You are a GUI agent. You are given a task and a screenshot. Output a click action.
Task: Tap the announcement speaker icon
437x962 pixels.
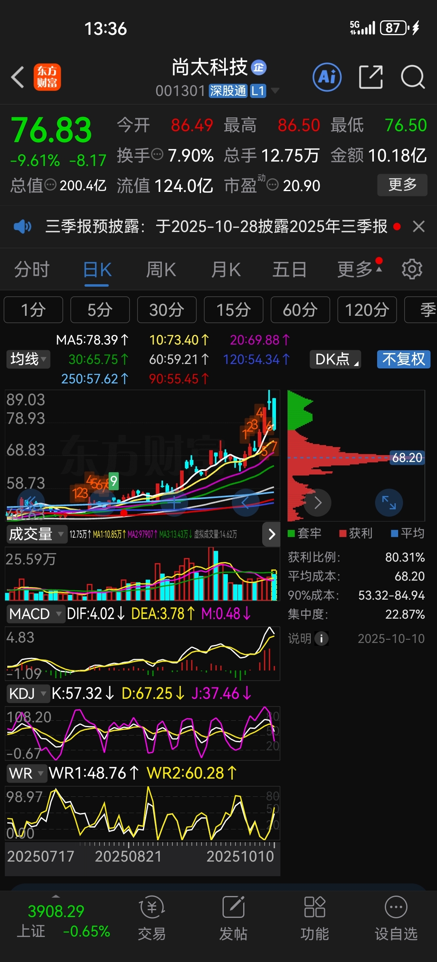pyautogui.click(x=22, y=226)
